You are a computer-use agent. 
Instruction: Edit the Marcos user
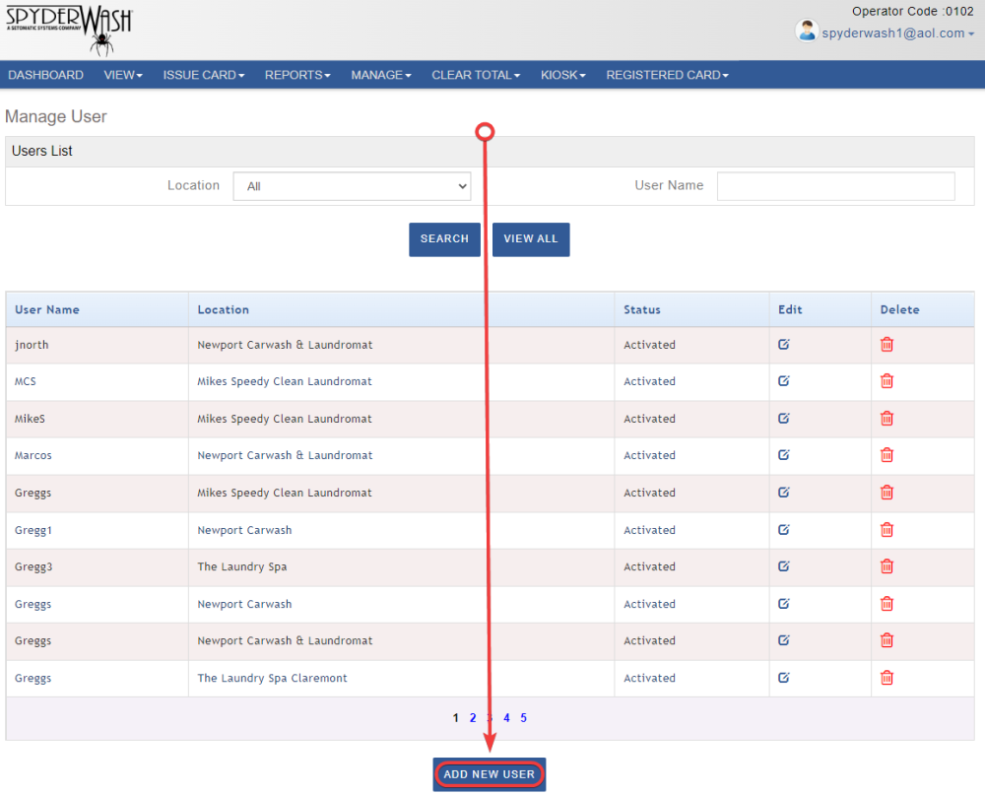[783, 455]
